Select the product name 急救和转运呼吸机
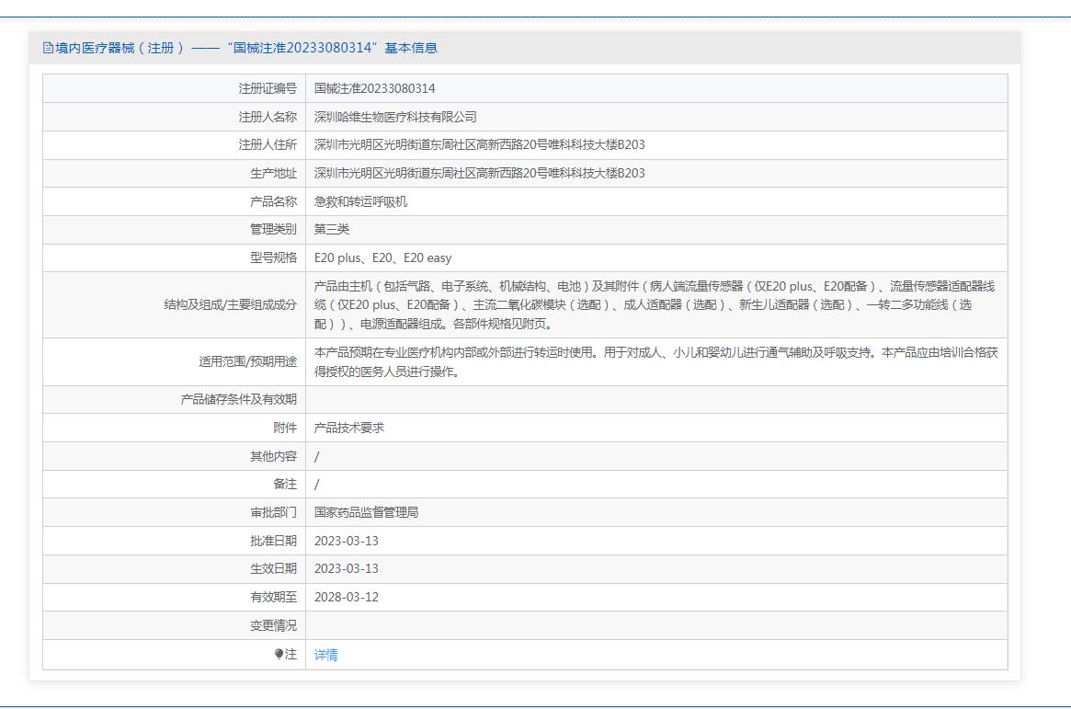The image size is (1071, 709). pos(360,201)
